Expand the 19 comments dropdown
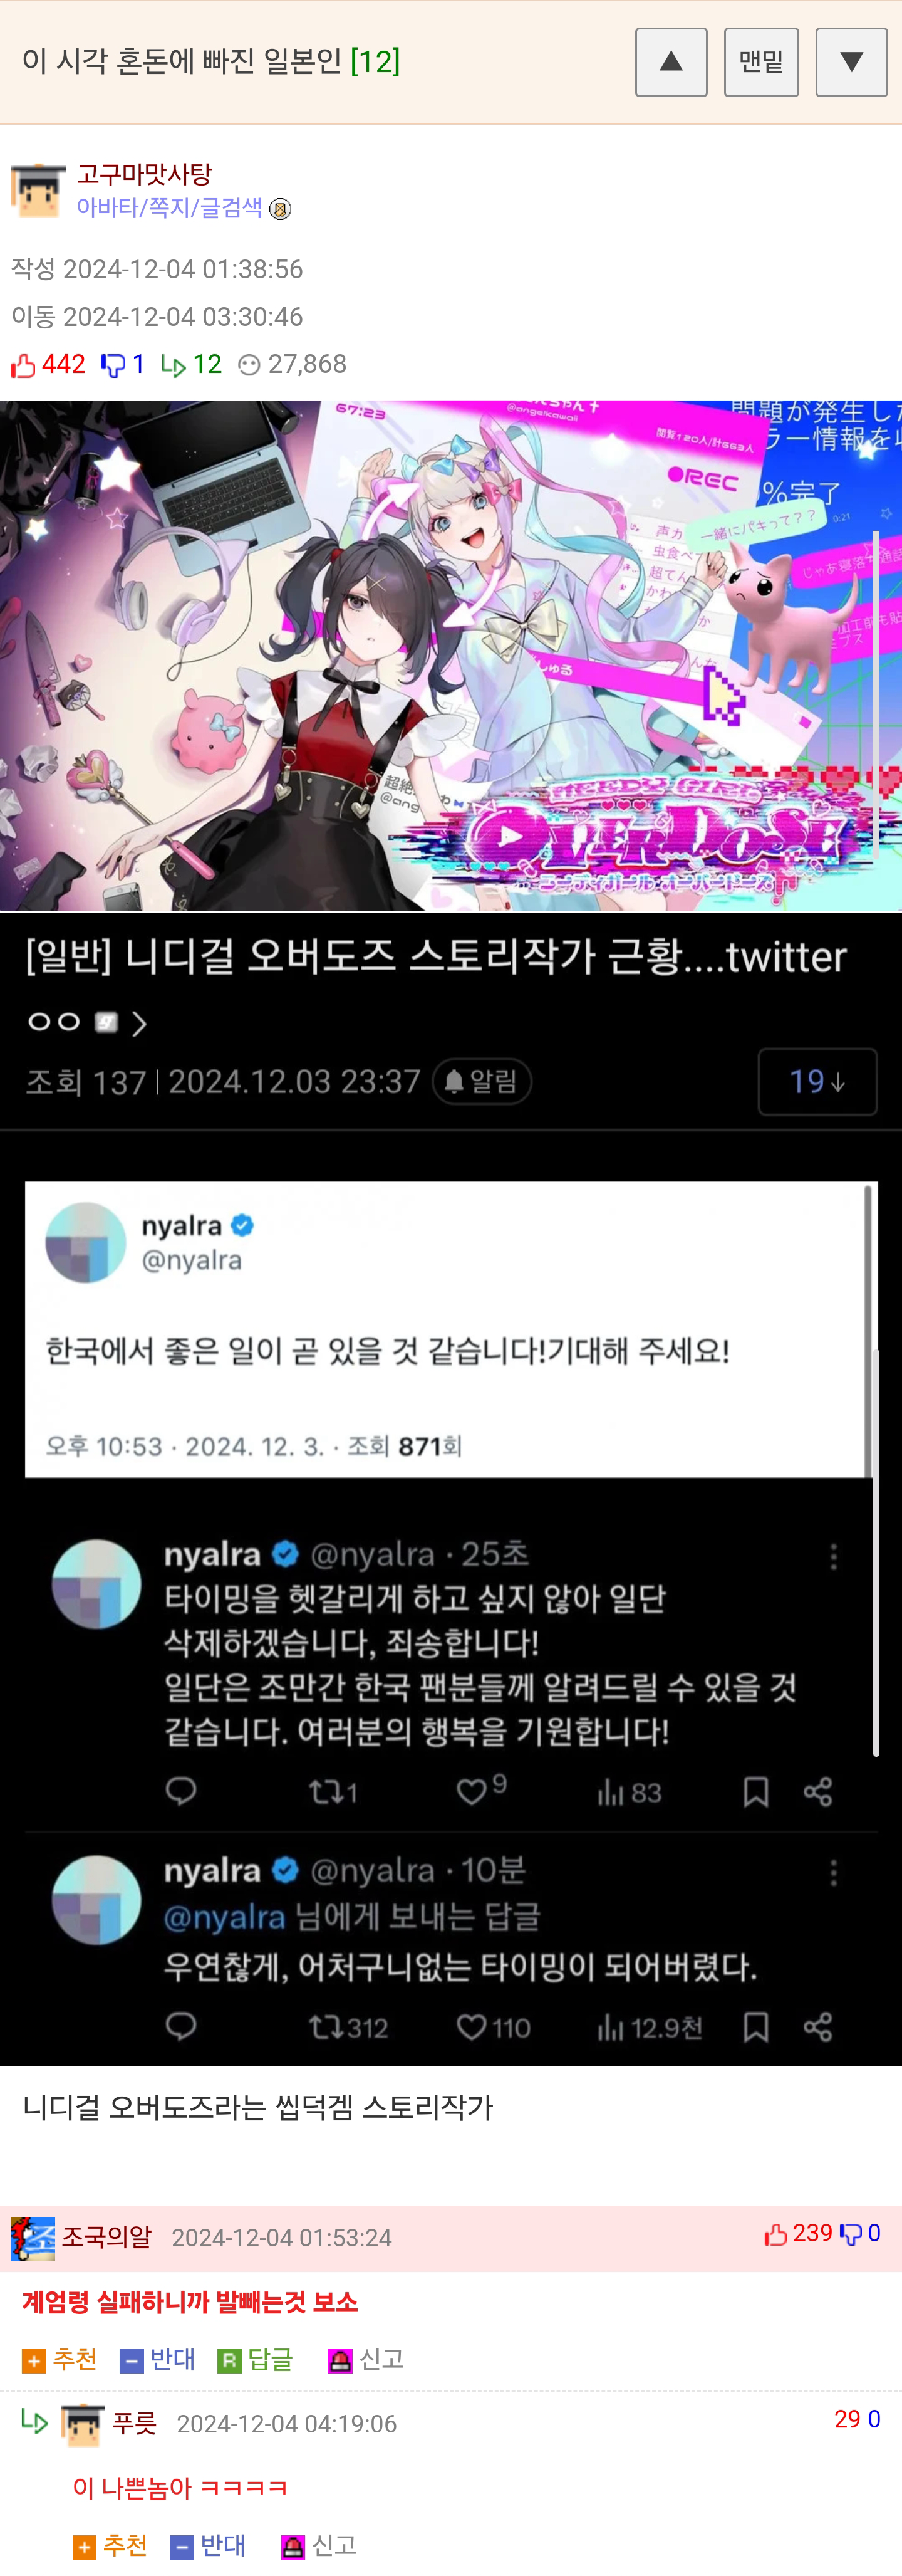902x2576 pixels. click(817, 1081)
